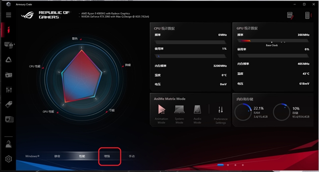Click the CPU frequency bar

click(191, 42)
